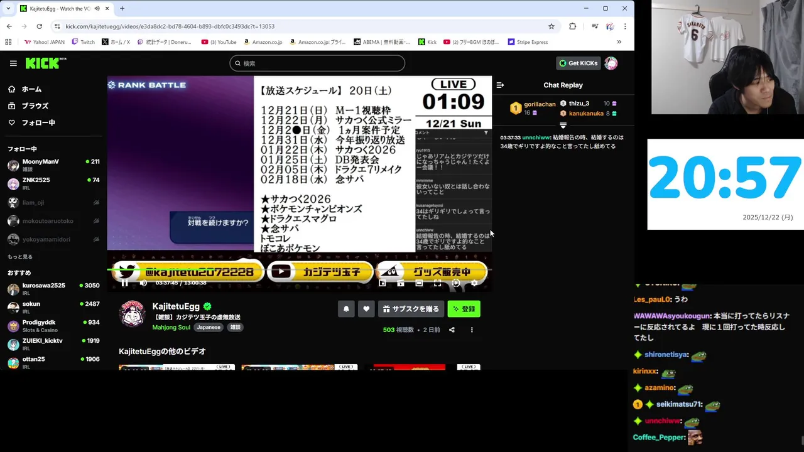Open the Kick bookmark in bookmarks bar
Screen dimensions: 804x452
coord(427,42)
